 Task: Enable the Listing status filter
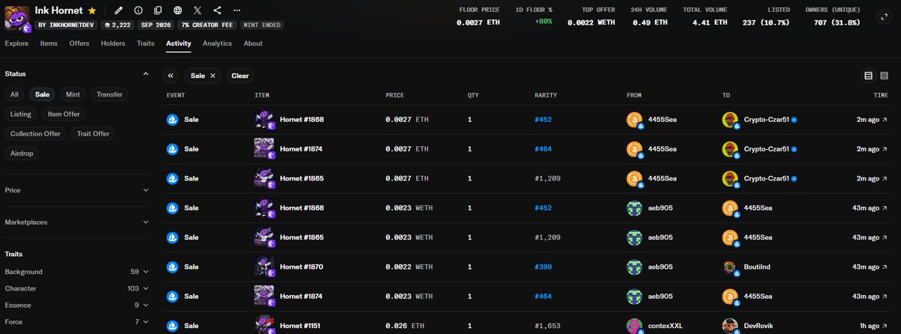21,114
